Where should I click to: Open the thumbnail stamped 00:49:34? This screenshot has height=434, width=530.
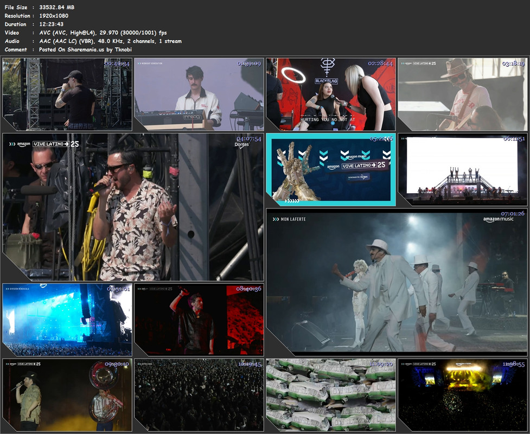coord(67,94)
